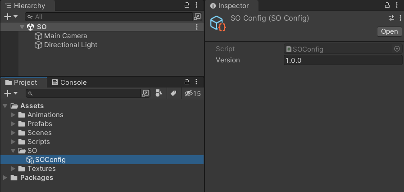Viewport: 404px width, 192px height.
Task: Click the object picker circle next to SOConfig script
Action: (x=397, y=49)
